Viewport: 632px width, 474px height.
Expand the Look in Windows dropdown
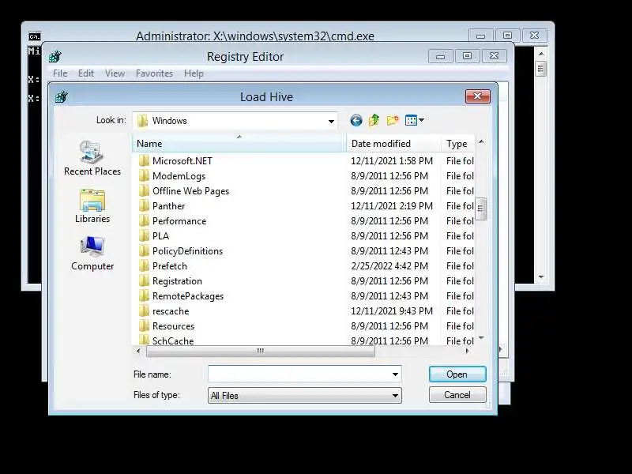[x=331, y=121]
